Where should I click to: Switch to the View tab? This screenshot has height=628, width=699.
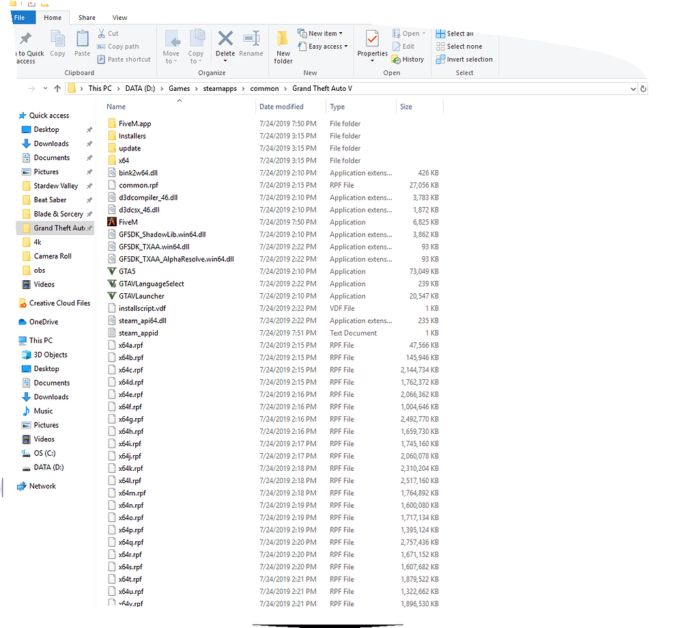click(x=119, y=17)
